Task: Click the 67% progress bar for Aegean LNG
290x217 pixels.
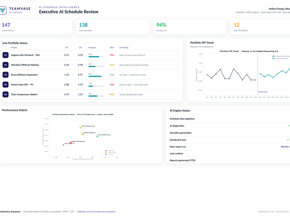Action: click(x=97, y=57)
